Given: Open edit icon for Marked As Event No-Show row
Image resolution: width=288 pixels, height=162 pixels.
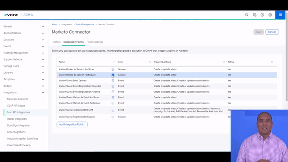Looking at the screenshot, I should point(113,97).
